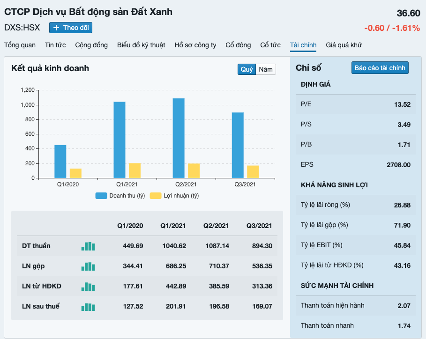Open the LN từ HĐKD mini chart icon
426x339 pixels.
coord(88,287)
